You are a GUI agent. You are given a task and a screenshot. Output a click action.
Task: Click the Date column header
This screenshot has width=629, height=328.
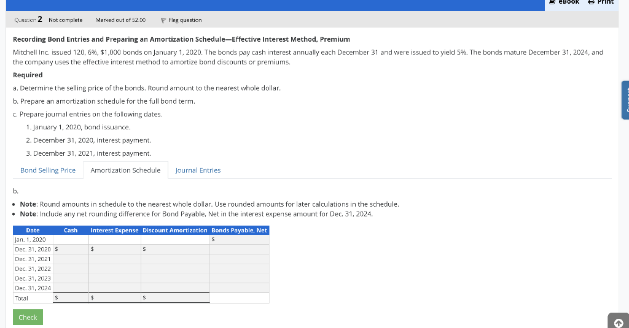tap(33, 231)
